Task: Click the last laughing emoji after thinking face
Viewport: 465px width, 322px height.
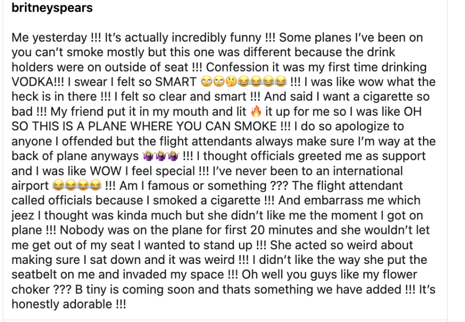Action: pos(281,81)
